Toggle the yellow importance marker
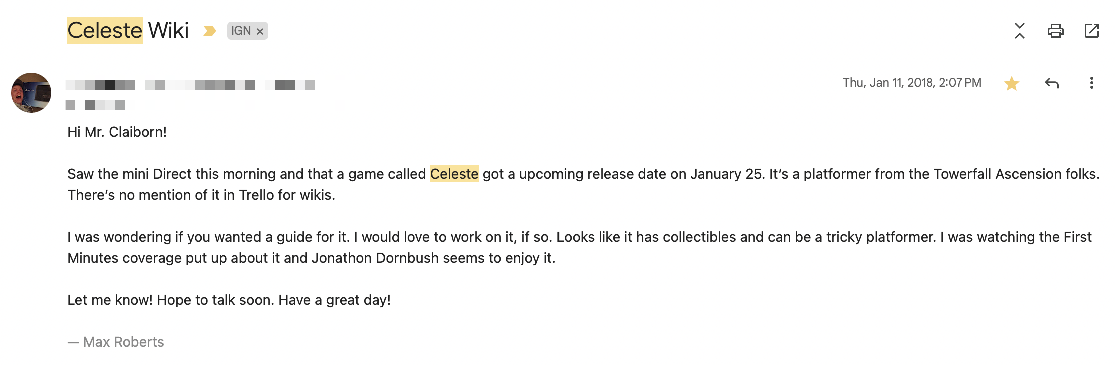 coord(209,31)
